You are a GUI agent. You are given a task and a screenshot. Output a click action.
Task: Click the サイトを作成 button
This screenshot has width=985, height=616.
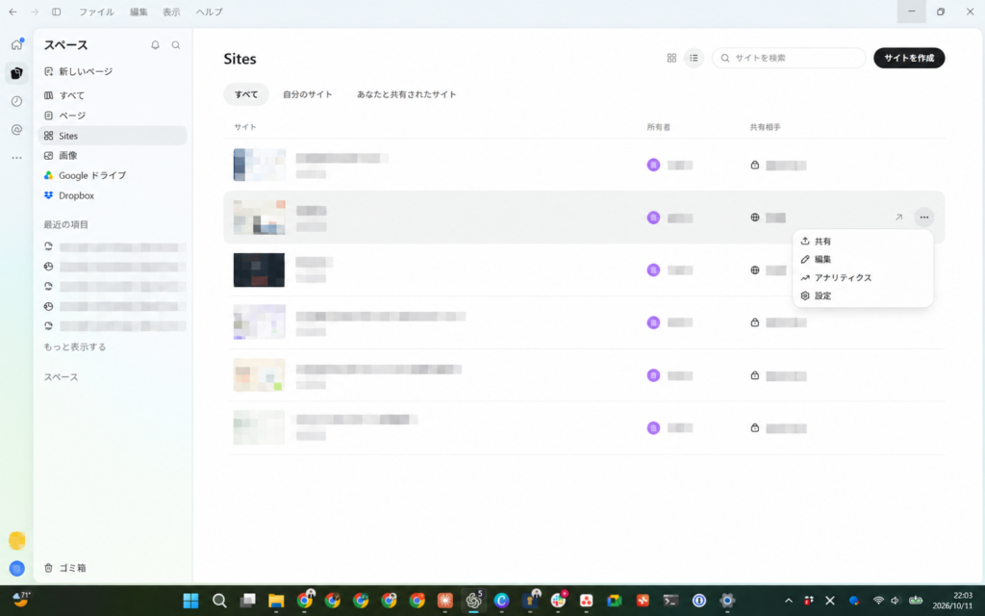(909, 58)
